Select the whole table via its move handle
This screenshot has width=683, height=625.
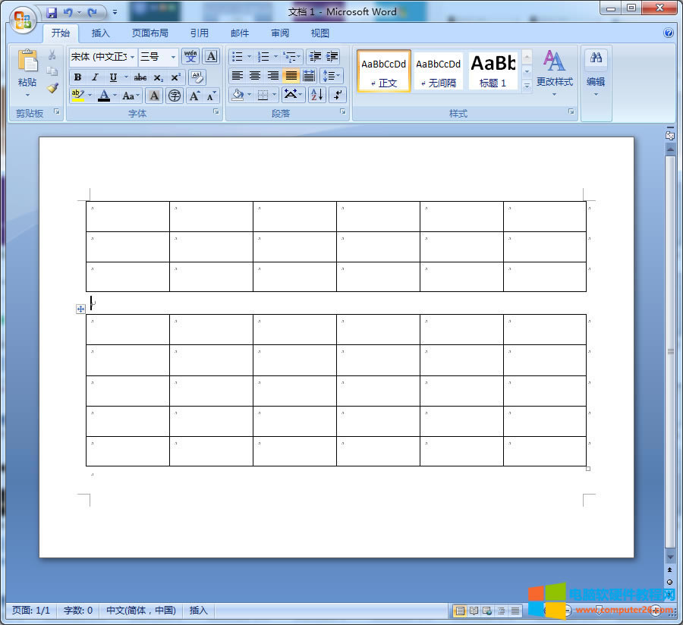coord(80,309)
